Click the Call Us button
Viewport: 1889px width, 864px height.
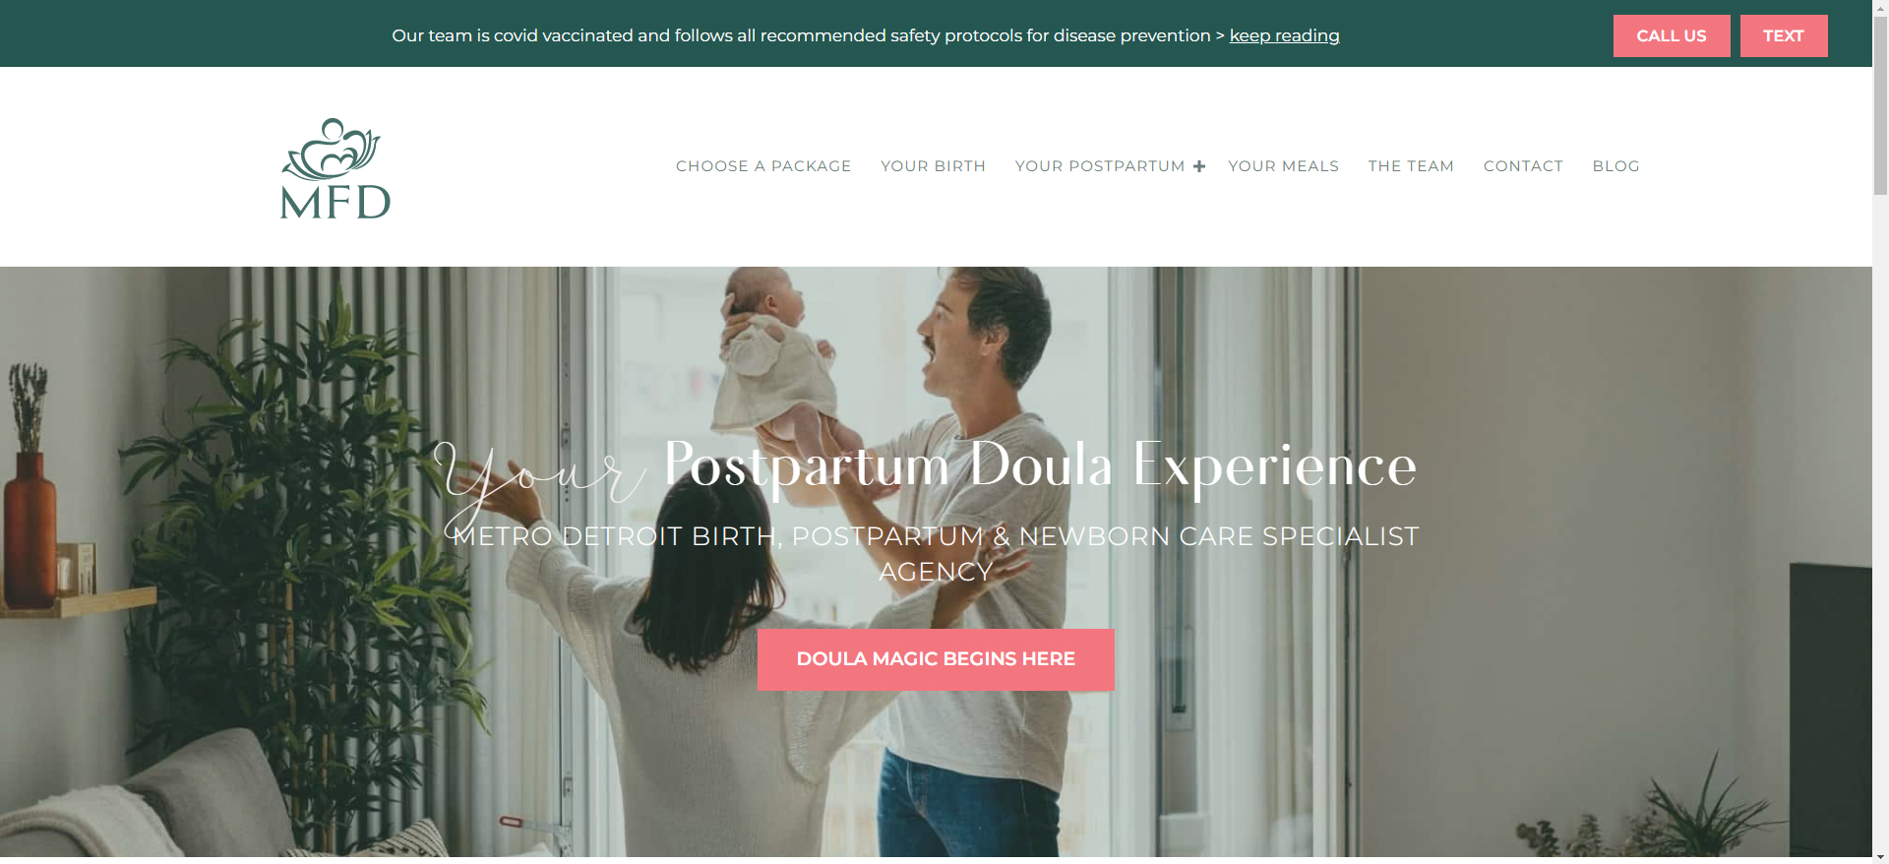1672,35
